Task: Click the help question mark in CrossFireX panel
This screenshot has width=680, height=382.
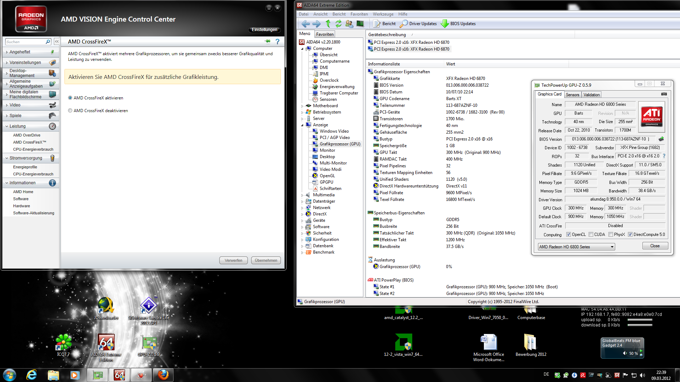Action: coord(277,41)
